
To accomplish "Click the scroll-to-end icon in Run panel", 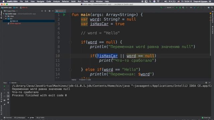I will 8,96.
